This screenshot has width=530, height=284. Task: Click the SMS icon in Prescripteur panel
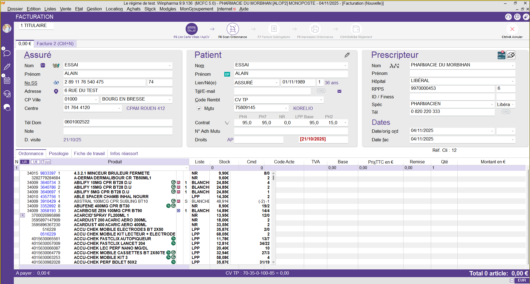pyautogui.click(x=506, y=112)
